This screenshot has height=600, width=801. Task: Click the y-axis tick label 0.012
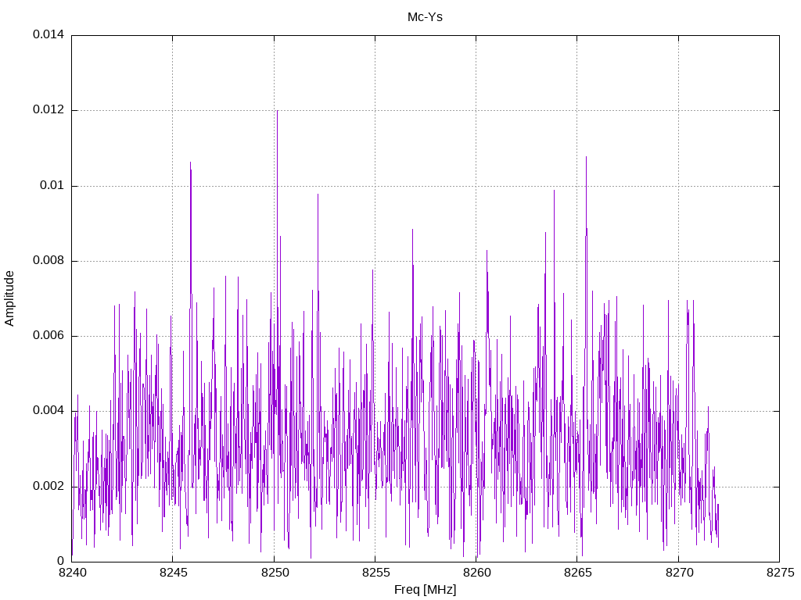pyautogui.click(x=48, y=109)
